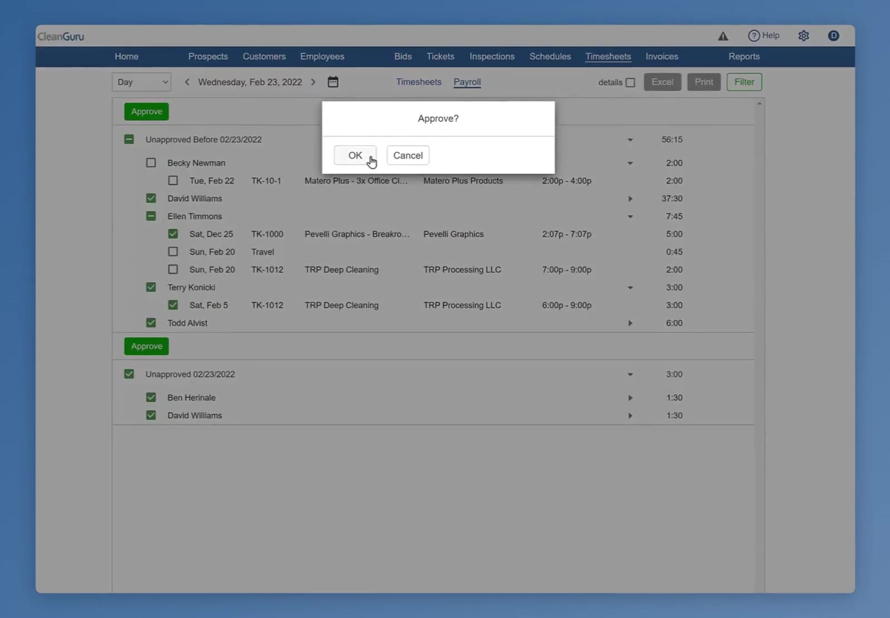
Task: Collapse Becky Newman's entries
Action: tap(630, 163)
